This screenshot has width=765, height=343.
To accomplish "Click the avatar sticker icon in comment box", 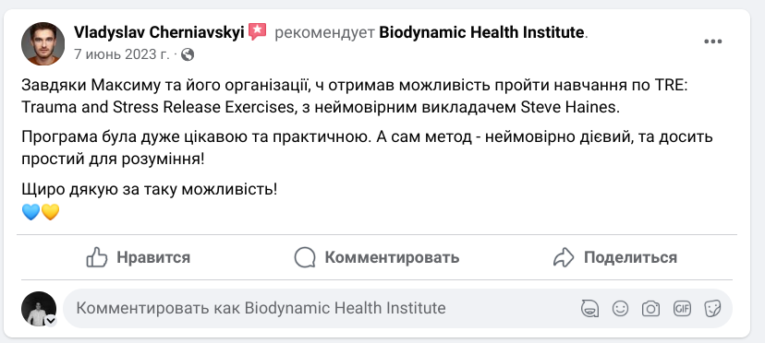I will click(589, 308).
